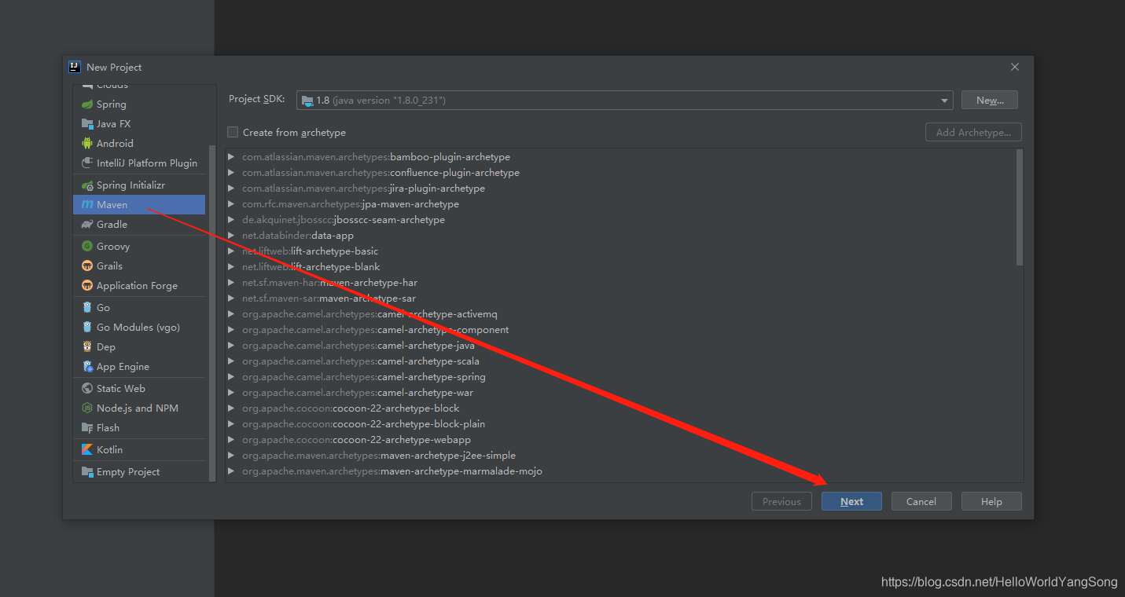
Task: Select camel-archetype-spring row
Action: (x=624, y=377)
